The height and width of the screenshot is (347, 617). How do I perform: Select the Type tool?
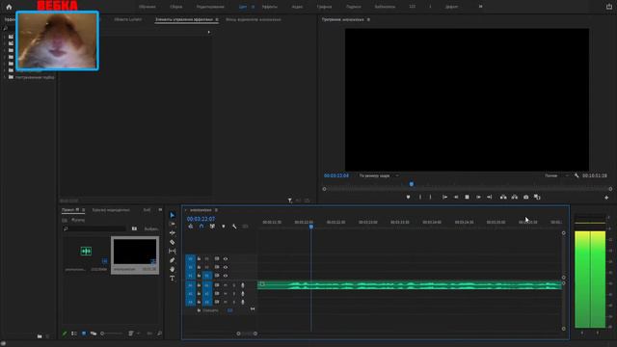point(173,279)
